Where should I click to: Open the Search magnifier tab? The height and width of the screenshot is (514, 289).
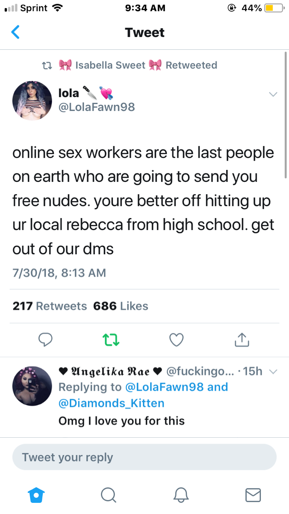pyautogui.click(x=108, y=495)
